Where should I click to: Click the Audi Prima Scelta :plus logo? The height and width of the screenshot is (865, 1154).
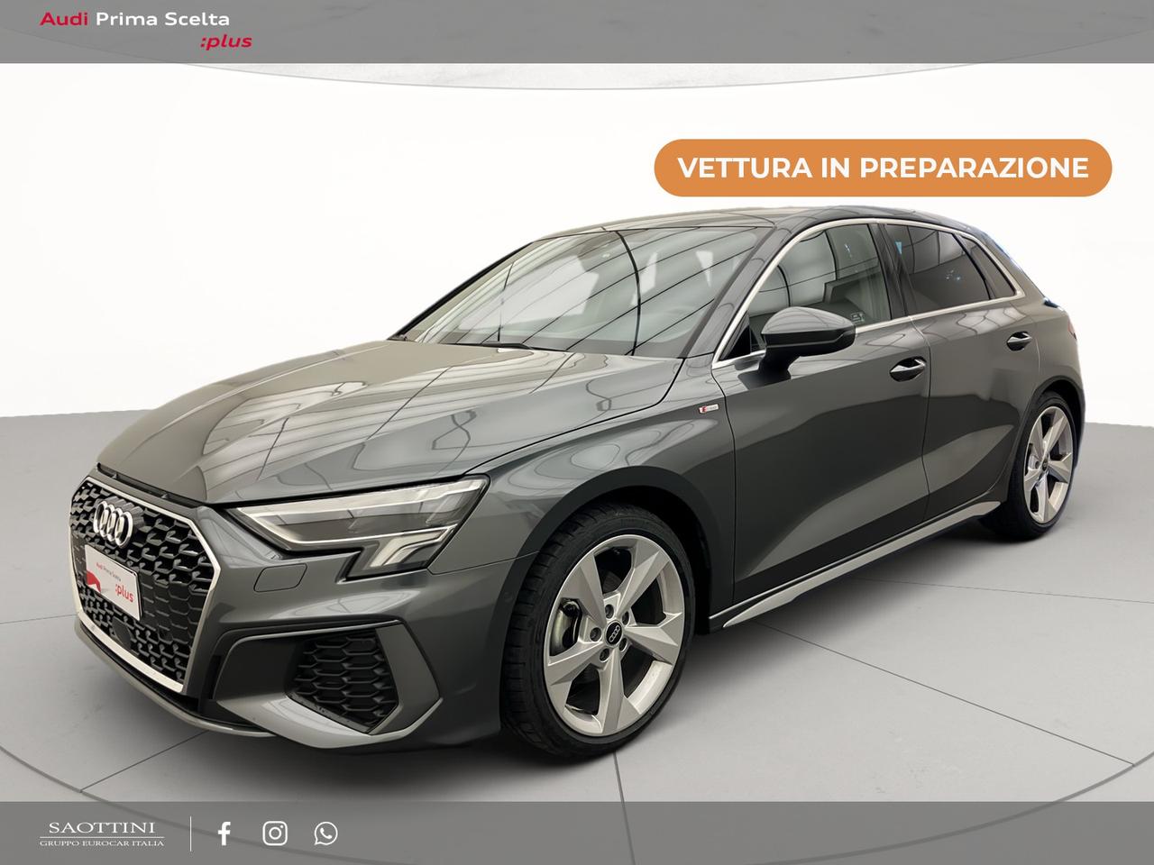pos(146,30)
